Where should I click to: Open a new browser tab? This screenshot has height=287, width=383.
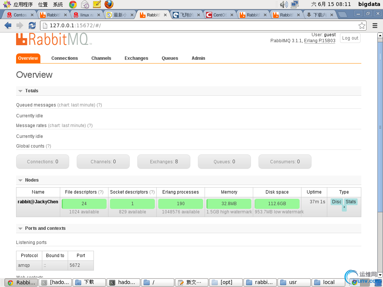point(343,15)
